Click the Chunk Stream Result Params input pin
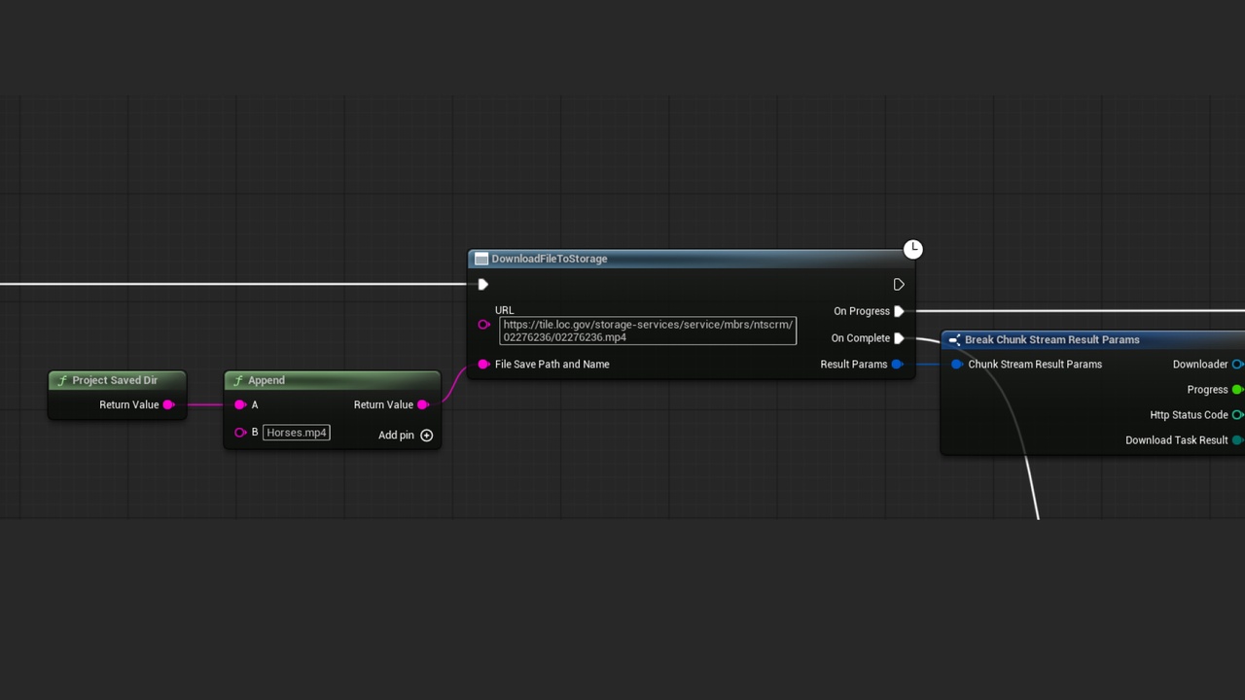This screenshot has width=1245, height=700. click(x=957, y=365)
